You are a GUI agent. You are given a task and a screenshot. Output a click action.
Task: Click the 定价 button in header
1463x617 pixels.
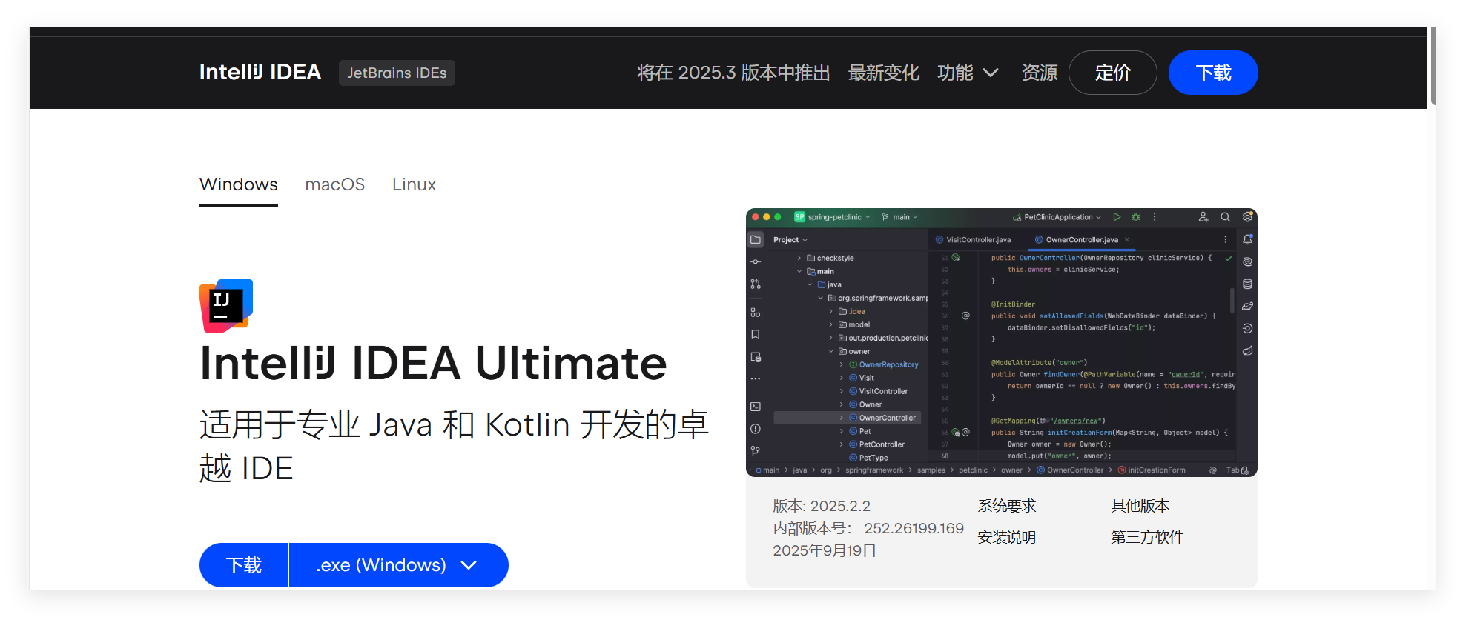pos(1113,73)
